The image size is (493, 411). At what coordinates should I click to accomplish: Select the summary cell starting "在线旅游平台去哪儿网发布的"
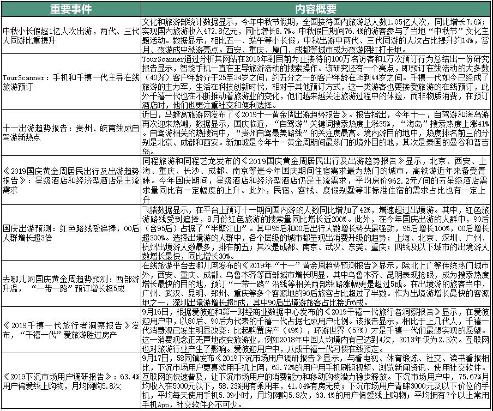316,284
